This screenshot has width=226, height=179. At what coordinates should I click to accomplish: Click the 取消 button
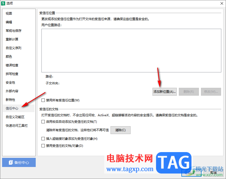pyautogui.click(x=213, y=173)
